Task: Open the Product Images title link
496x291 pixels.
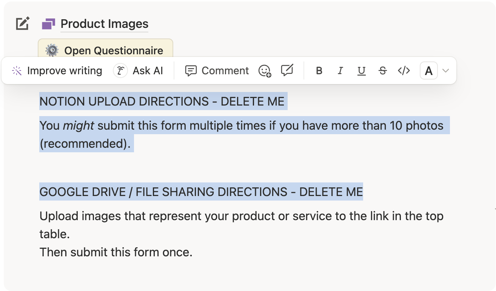Action: pyautogui.click(x=104, y=24)
